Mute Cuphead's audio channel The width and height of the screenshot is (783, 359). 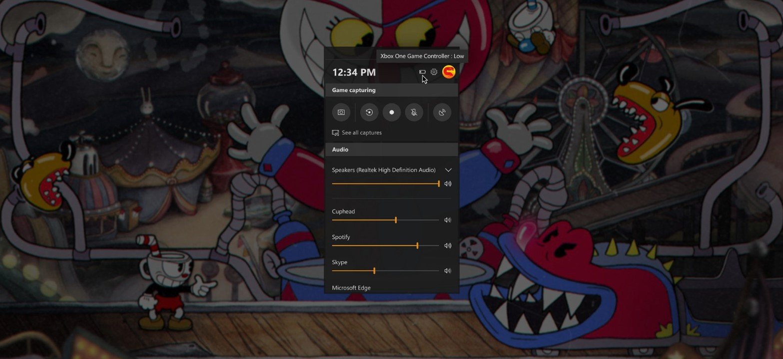[x=447, y=220]
